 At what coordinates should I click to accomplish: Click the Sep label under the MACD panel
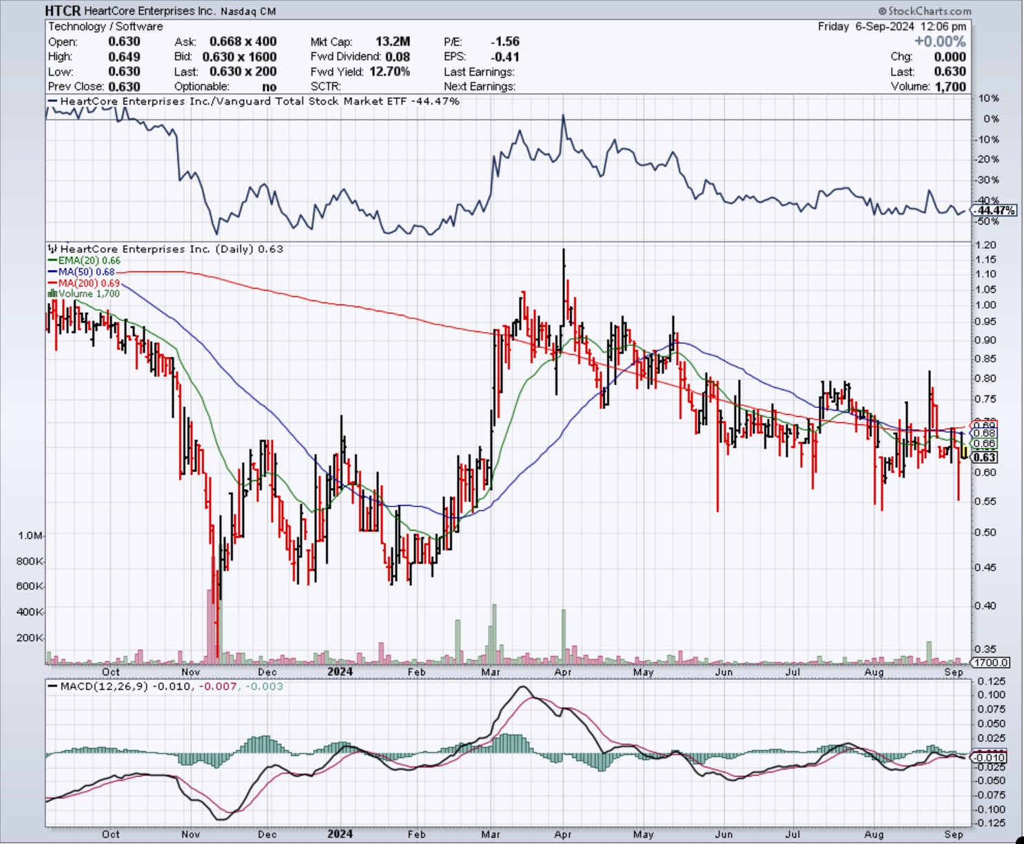click(x=954, y=834)
